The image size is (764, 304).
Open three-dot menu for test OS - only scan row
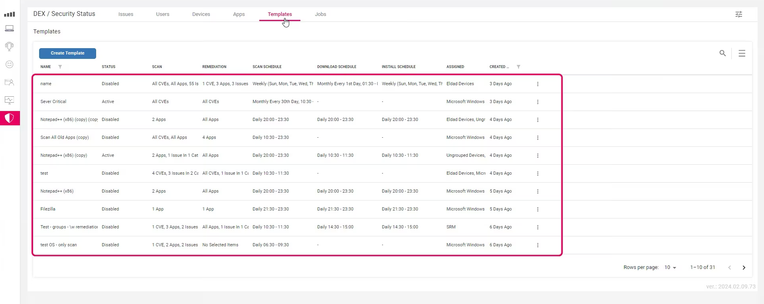point(538,245)
